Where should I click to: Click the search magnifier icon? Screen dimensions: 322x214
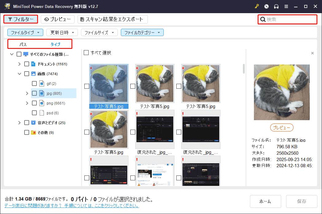click(263, 19)
